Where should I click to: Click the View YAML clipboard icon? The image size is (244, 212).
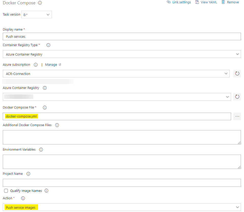coord(197,2)
